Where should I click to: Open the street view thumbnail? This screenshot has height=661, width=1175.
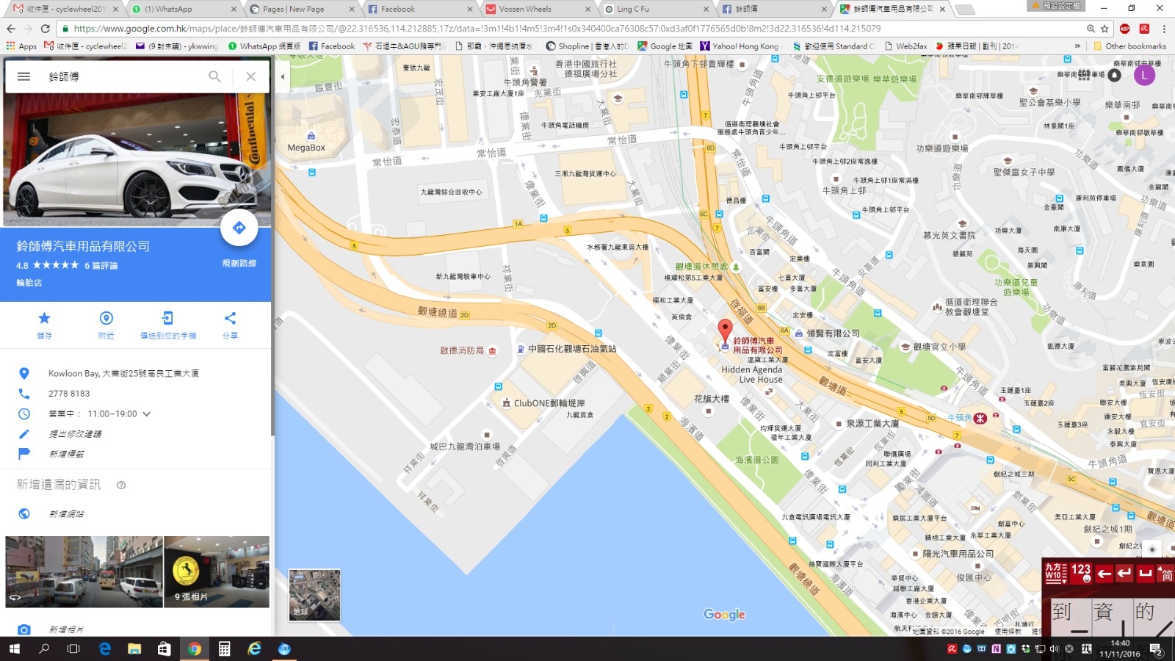(x=84, y=571)
